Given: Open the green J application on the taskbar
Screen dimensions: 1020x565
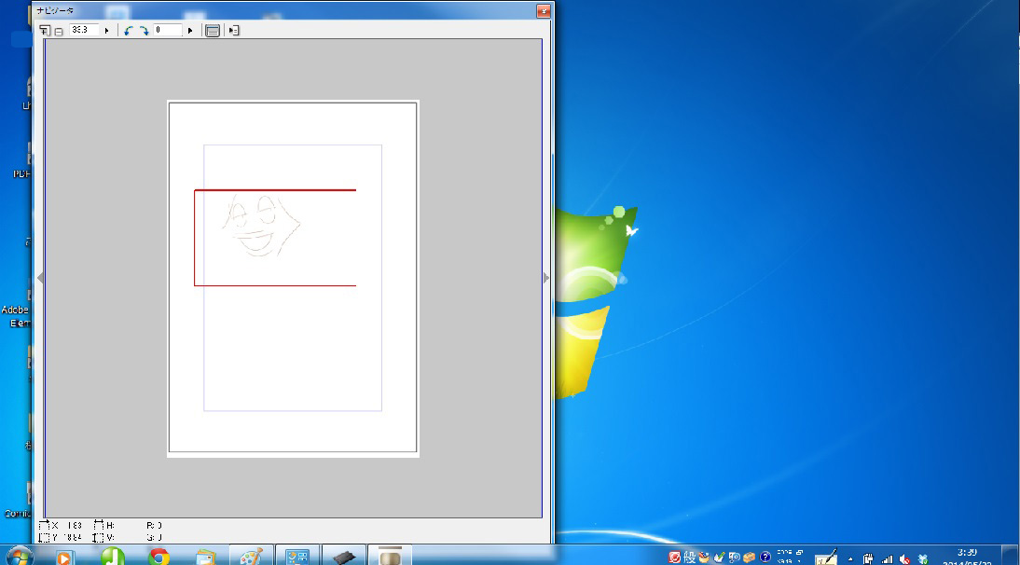Looking at the screenshot, I should (x=113, y=557).
